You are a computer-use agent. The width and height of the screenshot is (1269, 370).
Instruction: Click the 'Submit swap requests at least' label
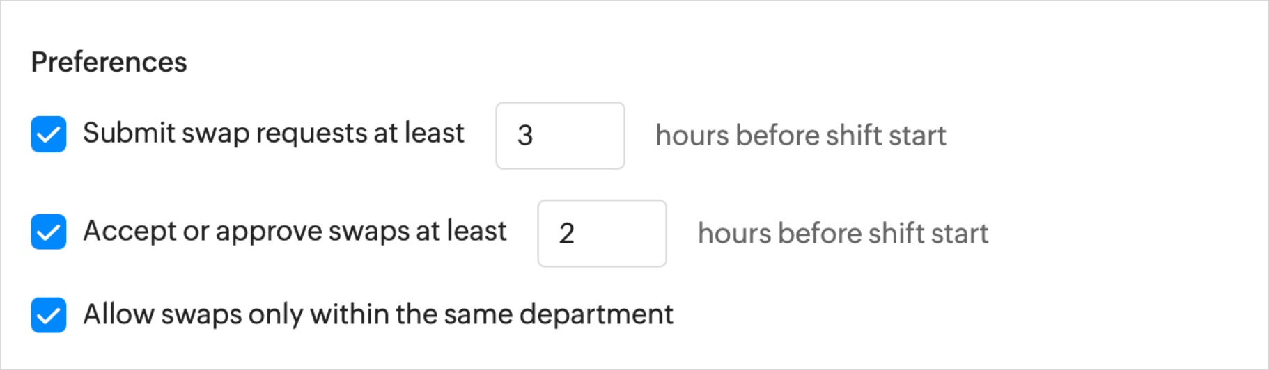(273, 133)
